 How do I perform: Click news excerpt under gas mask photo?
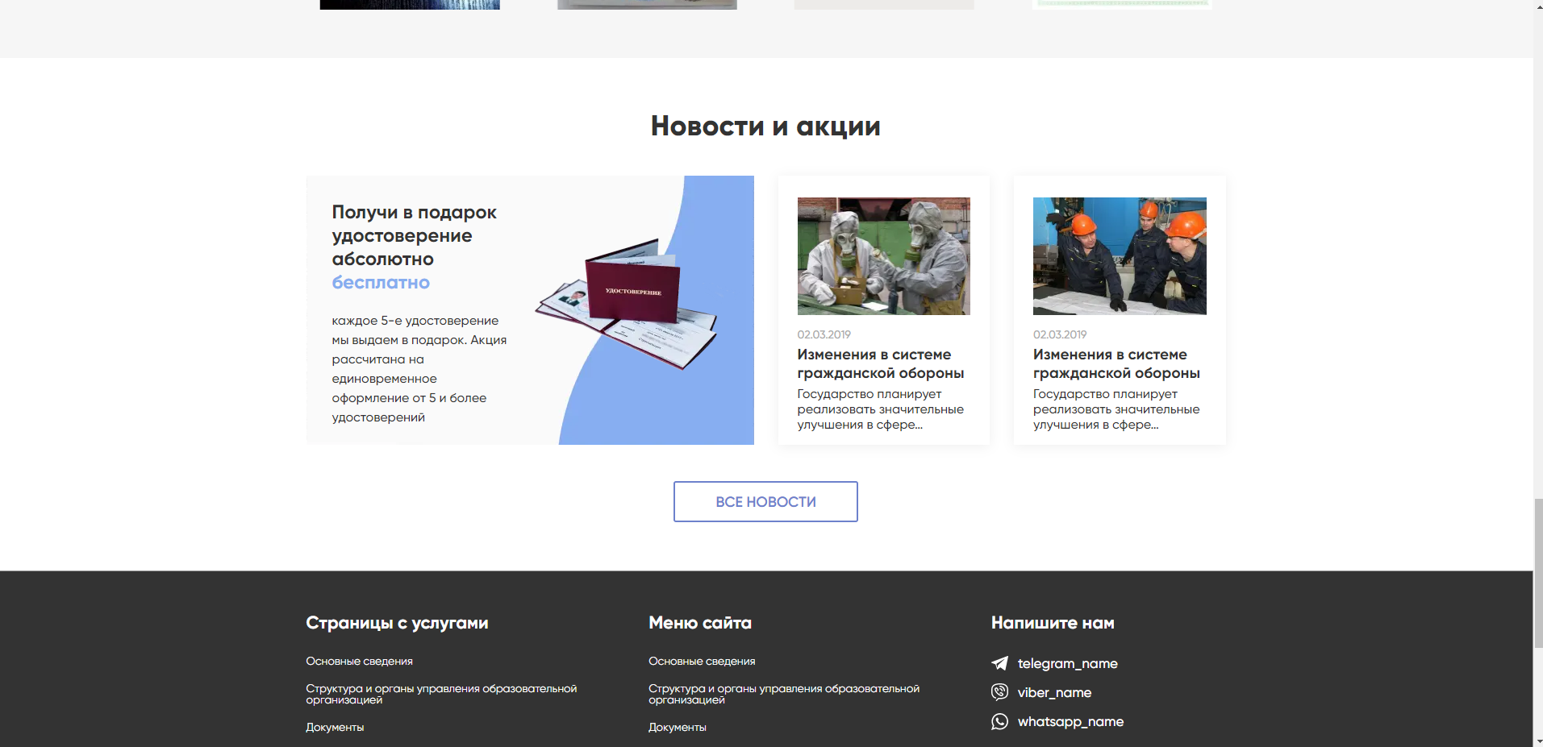881,409
